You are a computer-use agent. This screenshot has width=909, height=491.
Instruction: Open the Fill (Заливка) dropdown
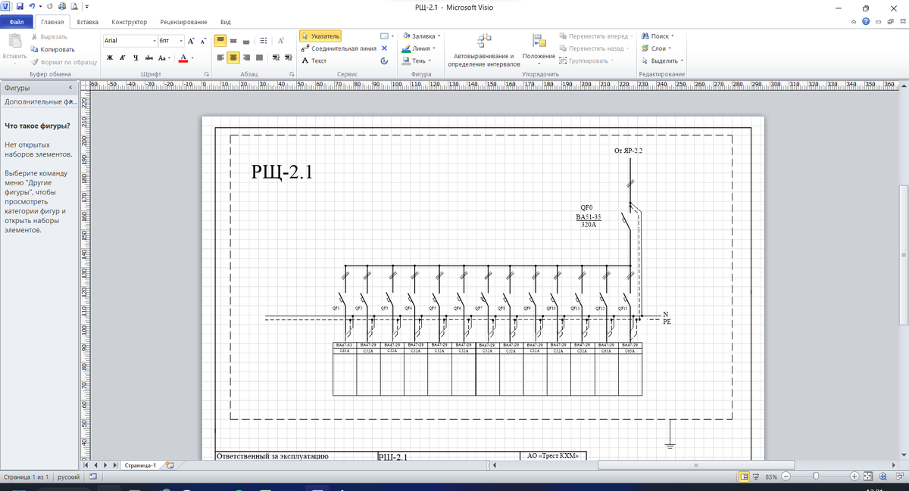coord(422,36)
